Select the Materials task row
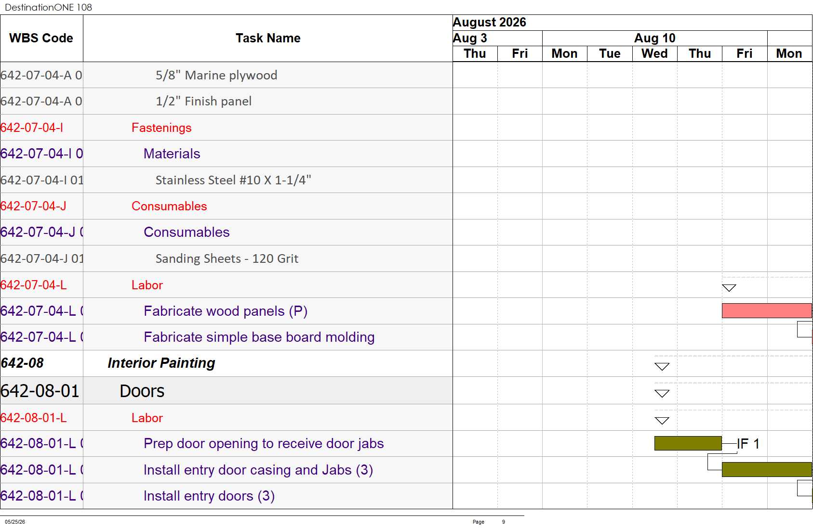Screen dimensions: 813x528 227,154
